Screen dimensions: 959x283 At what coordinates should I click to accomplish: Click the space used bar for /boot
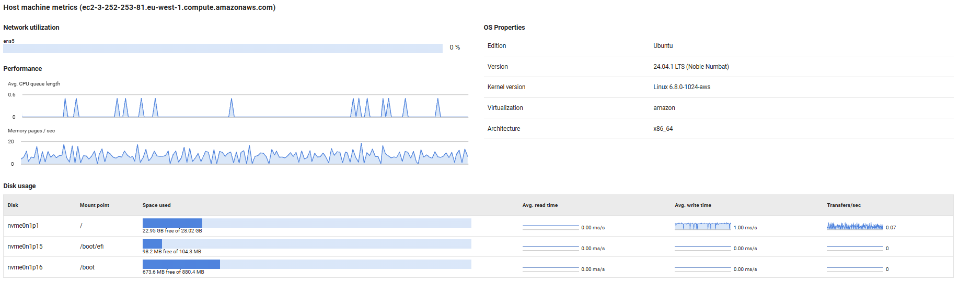point(307,265)
